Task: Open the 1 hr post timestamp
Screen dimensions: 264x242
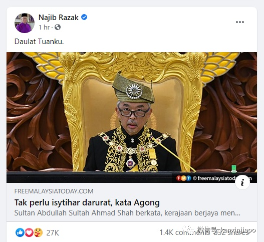Action: 44,27
